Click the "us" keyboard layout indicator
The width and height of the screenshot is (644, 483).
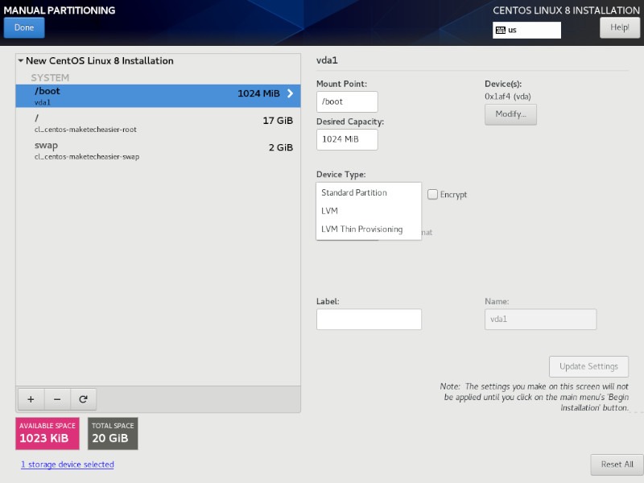(527, 30)
